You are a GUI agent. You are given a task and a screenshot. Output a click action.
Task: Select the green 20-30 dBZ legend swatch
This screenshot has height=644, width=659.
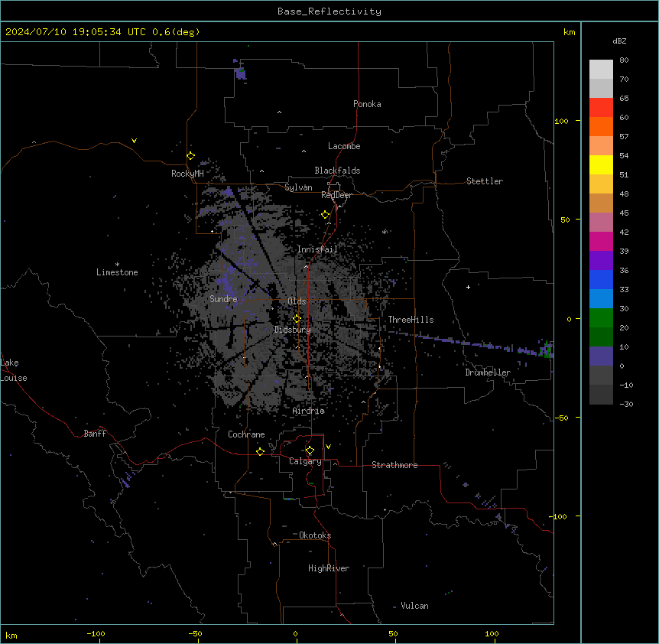(x=601, y=318)
